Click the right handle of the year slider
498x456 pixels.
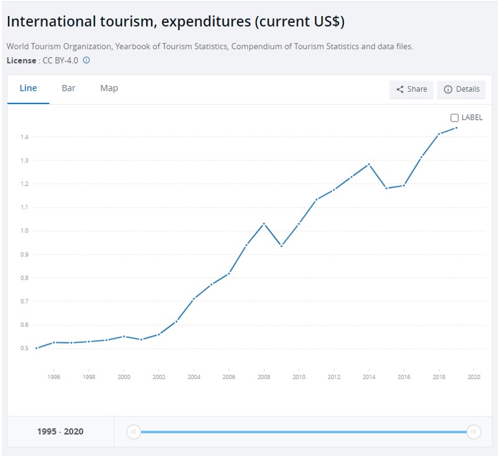point(474,432)
